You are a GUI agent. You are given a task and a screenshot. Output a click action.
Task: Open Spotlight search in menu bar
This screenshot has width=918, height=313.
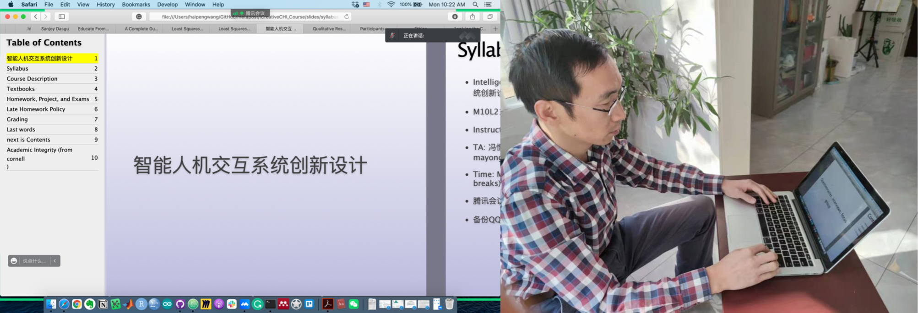pyautogui.click(x=475, y=5)
